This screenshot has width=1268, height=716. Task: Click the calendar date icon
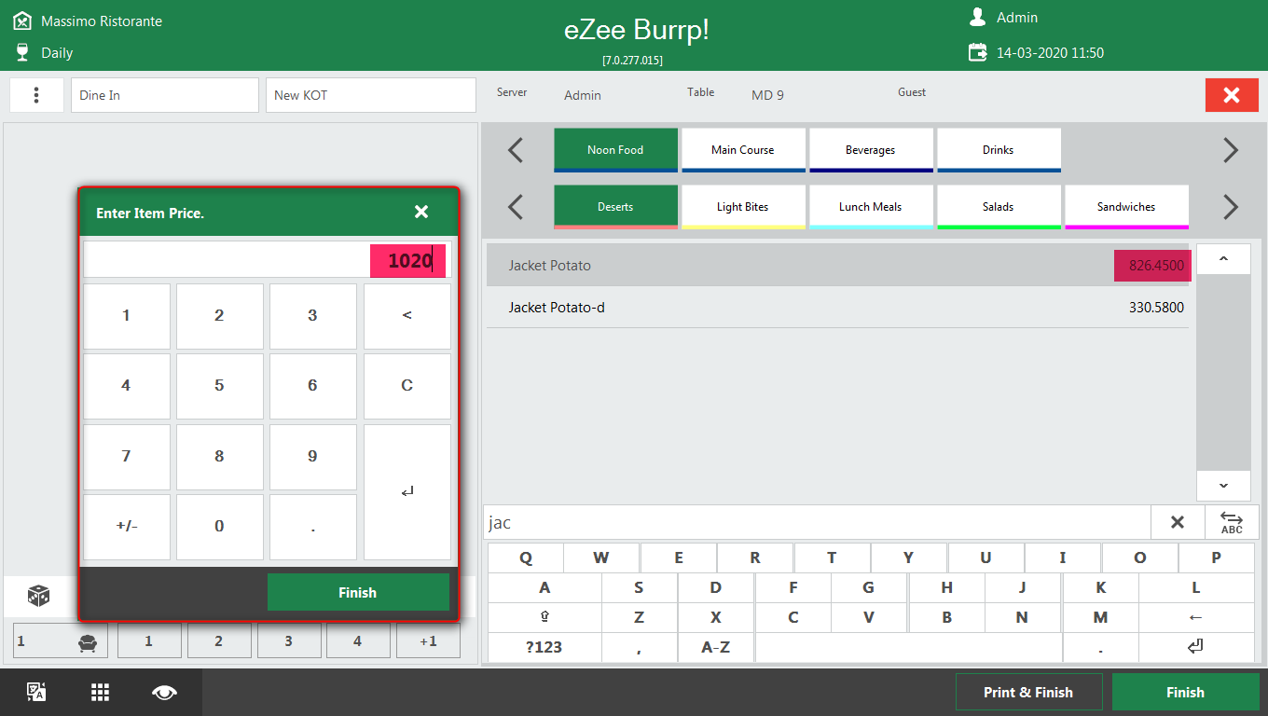coord(977,52)
